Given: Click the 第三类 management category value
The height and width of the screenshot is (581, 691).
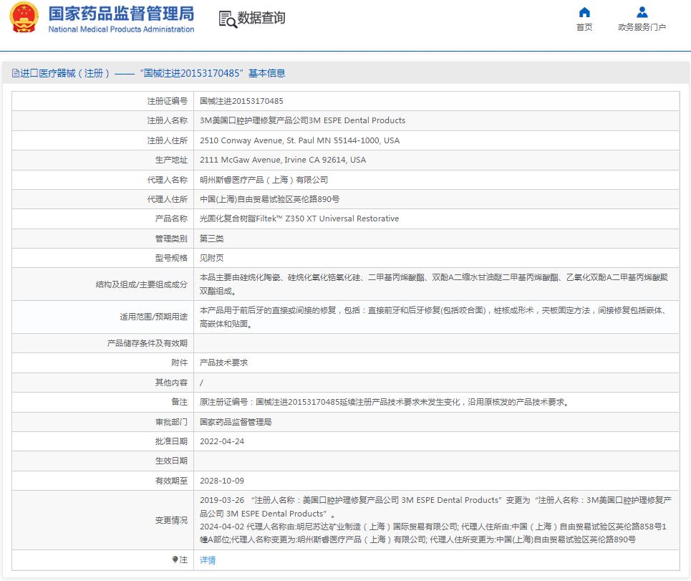Looking at the screenshot, I should (x=211, y=239).
